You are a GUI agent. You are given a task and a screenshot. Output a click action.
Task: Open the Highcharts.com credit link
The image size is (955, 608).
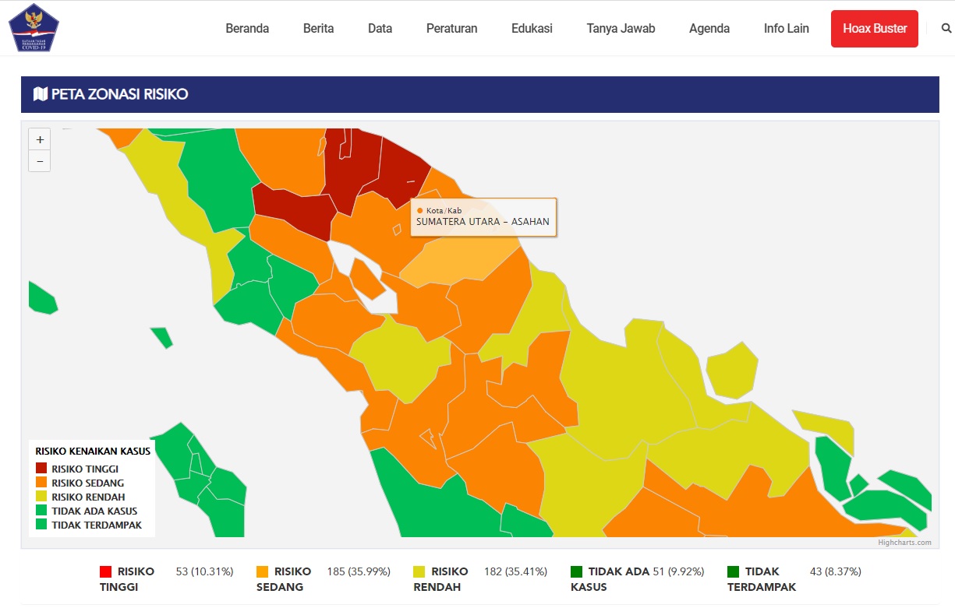(x=904, y=543)
